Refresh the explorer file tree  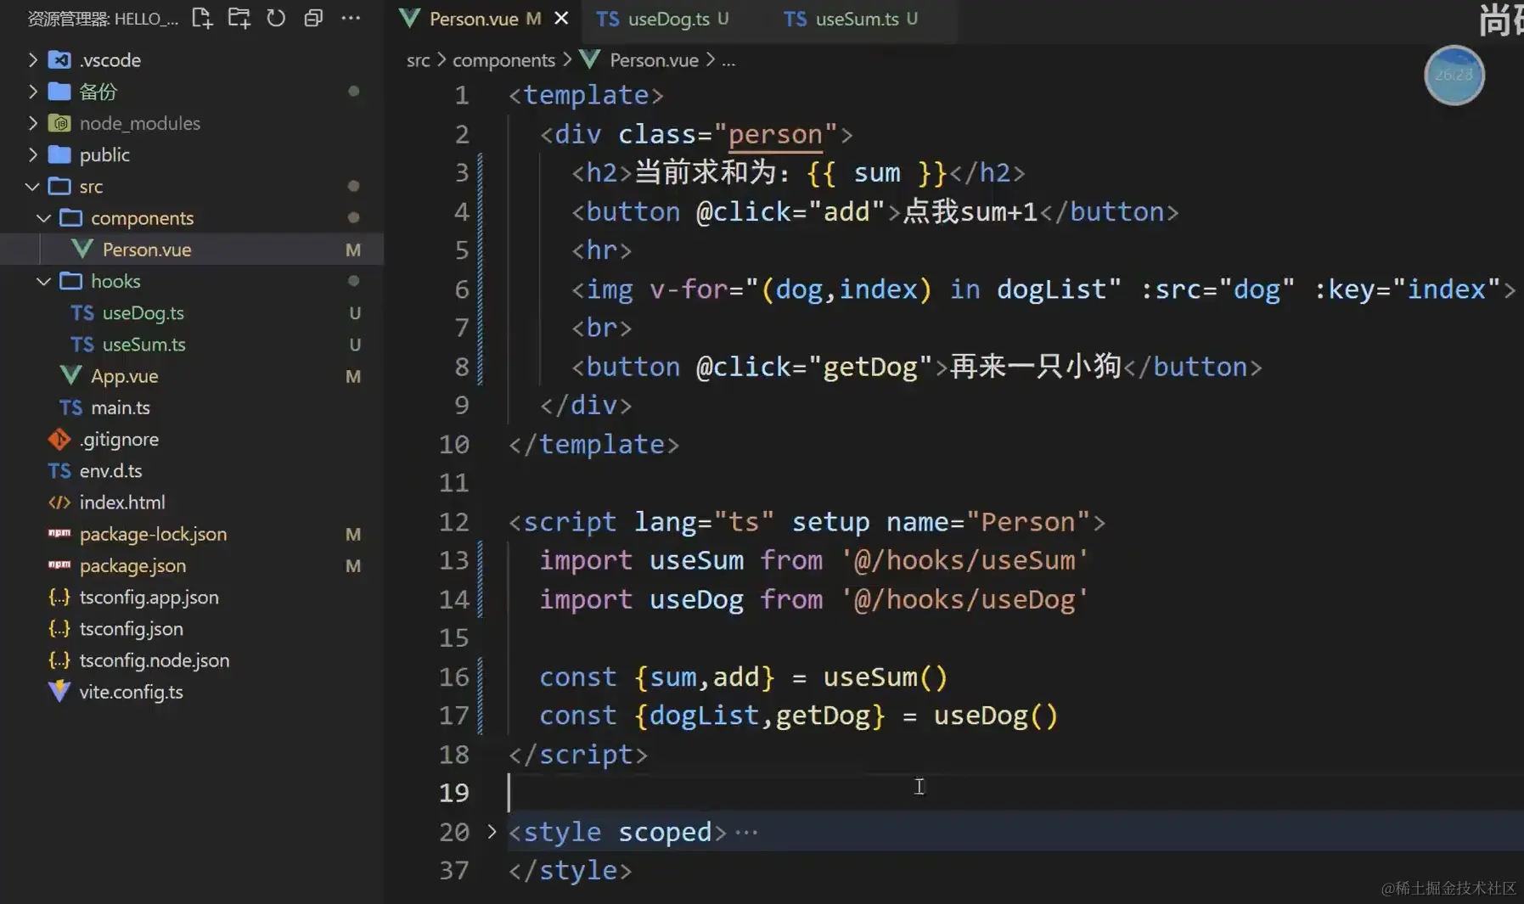pyautogui.click(x=276, y=18)
